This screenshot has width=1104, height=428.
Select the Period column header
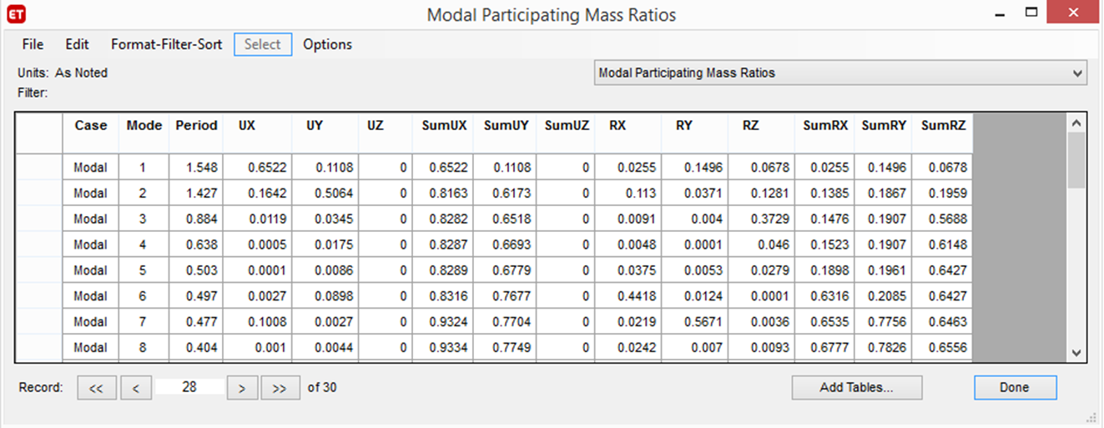click(x=196, y=126)
